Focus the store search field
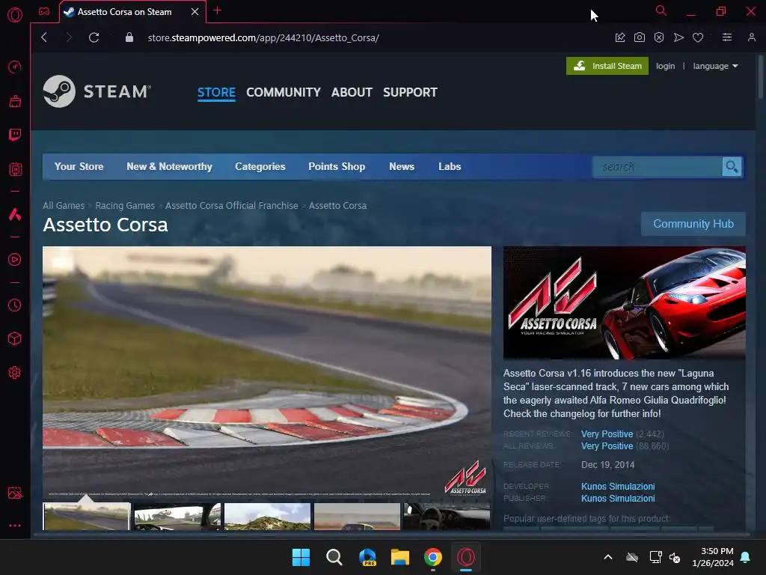 click(x=658, y=167)
